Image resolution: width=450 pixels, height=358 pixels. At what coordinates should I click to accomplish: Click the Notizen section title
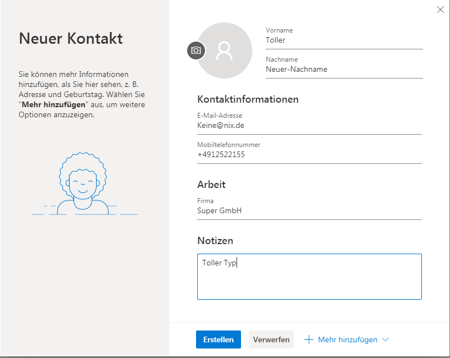tap(215, 241)
